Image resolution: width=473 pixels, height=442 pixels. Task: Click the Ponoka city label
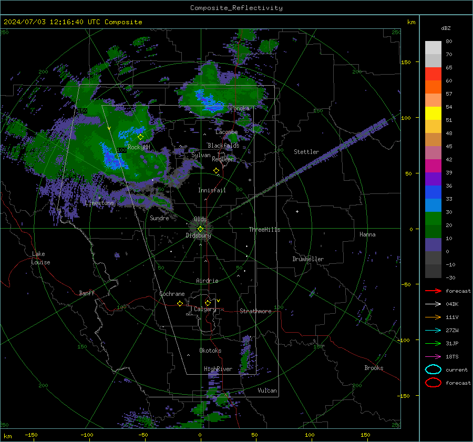point(240,108)
